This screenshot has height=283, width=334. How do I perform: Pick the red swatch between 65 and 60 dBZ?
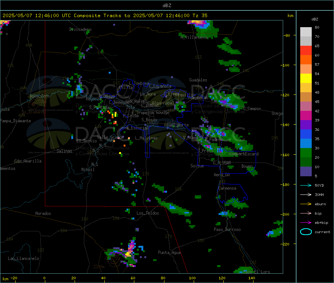coord(306,50)
